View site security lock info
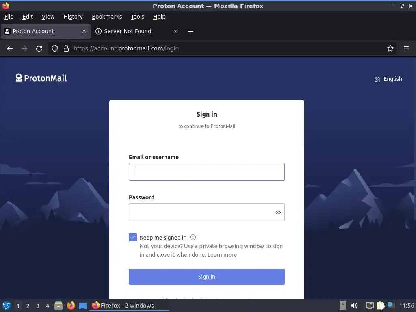The width and height of the screenshot is (416, 312). point(66,48)
